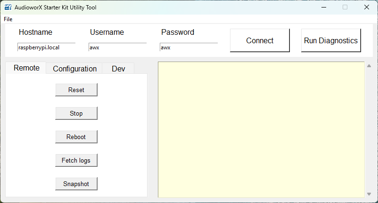Close the AudioworX utility window
This screenshot has height=203, width=378.
tap(366, 7)
